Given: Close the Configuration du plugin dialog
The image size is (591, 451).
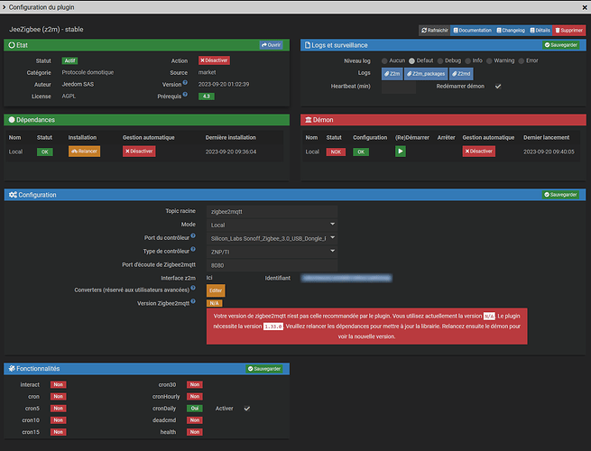Looking at the screenshot, I should [584, 7].
